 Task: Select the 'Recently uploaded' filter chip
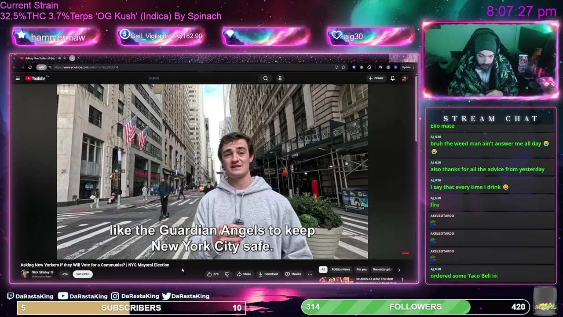(x=382, y=269)
